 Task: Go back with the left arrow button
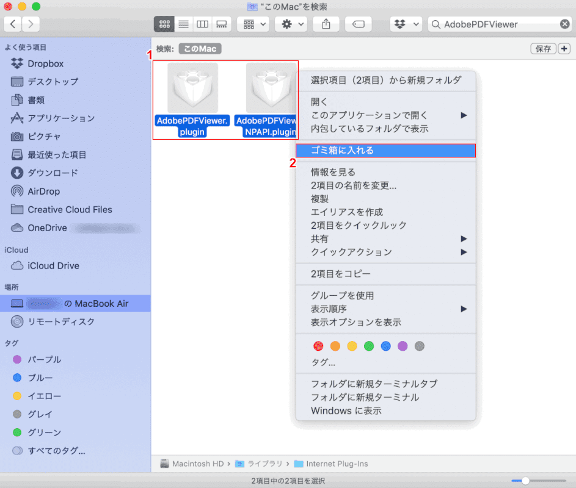12,24
